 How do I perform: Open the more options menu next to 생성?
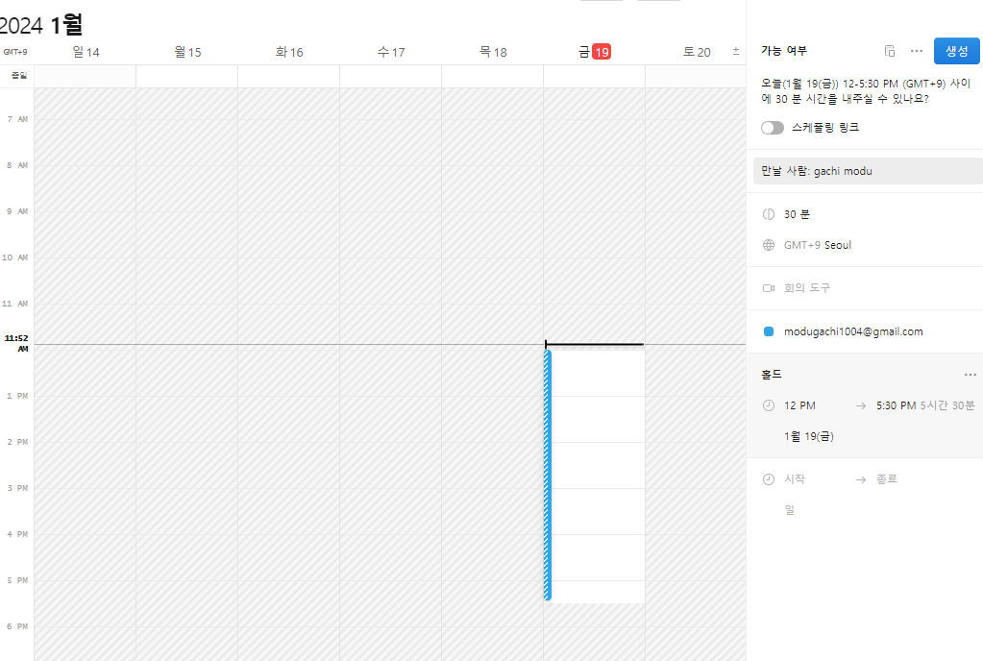click(916, 51)
